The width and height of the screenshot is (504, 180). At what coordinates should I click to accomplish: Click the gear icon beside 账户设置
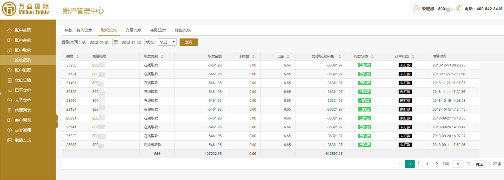tap(9, 70)
